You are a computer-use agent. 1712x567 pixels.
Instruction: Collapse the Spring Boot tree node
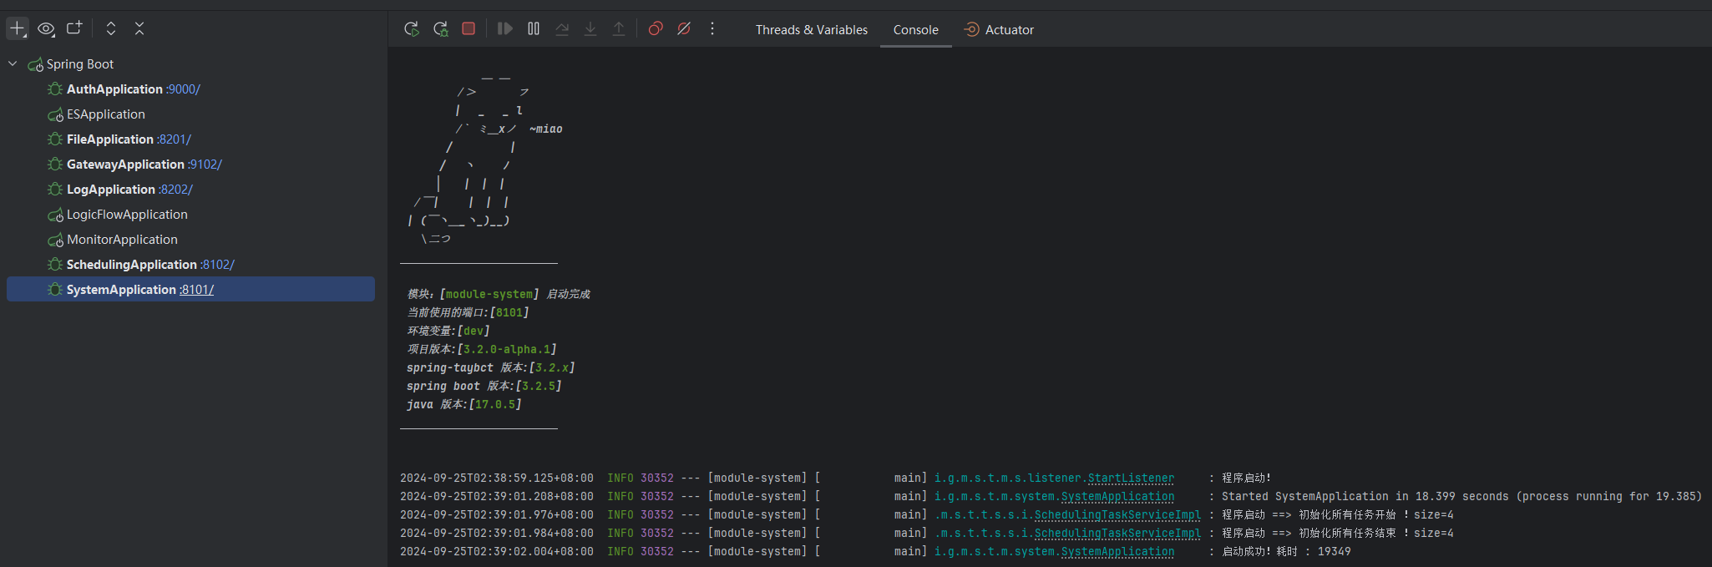[13, 63]
